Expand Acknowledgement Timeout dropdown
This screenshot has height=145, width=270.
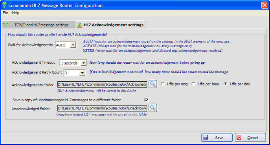[x=83, y=63]
